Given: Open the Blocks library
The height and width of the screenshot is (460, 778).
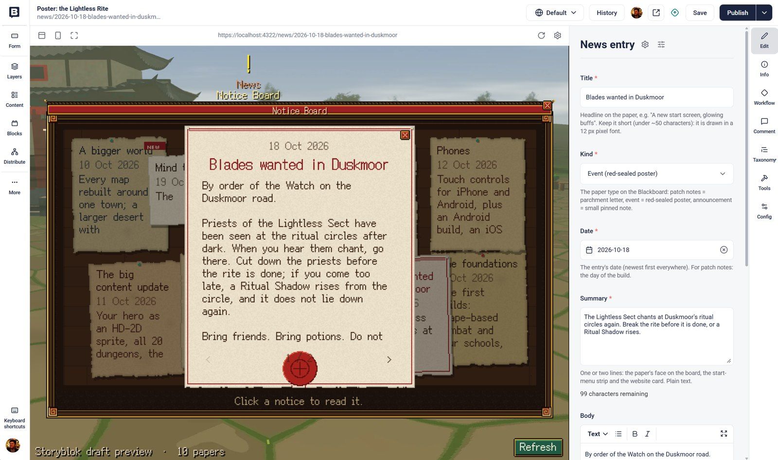Looking at the screenshot, I should (x=15, y=128).
